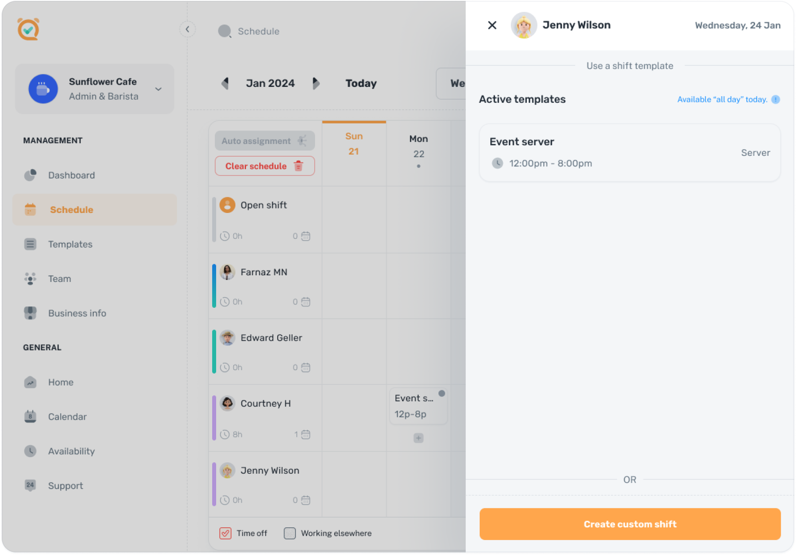Click the info icon after "Available all day today"
The image size is (796, 555).
pos(776,100)
